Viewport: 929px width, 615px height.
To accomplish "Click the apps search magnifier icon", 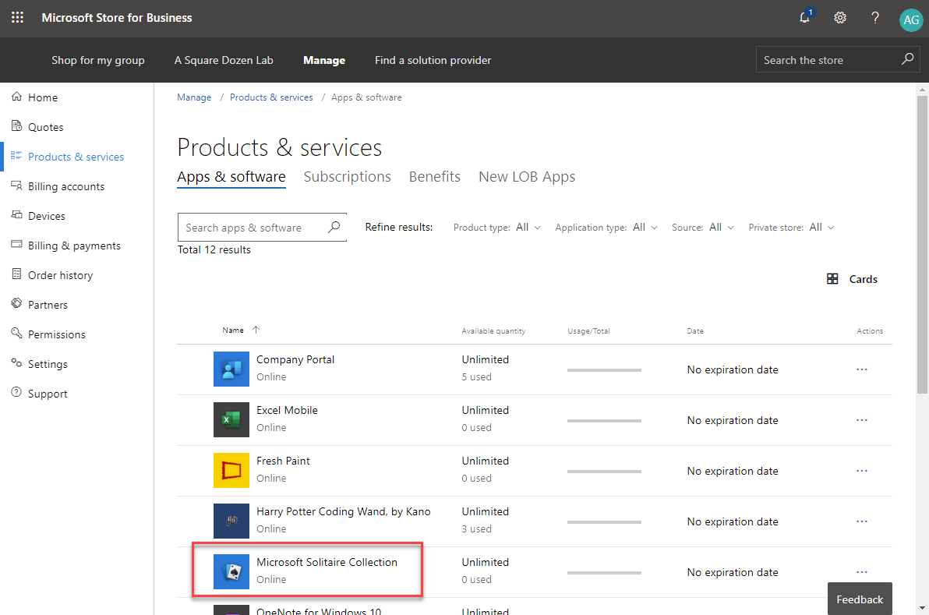I will tap(334, 227).
